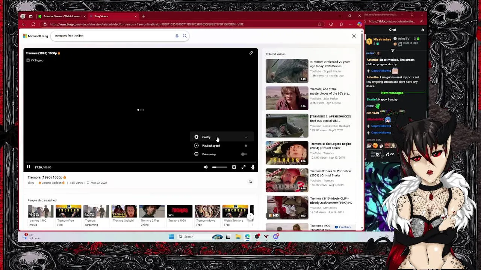Open Playback speed option
The height and width of the screenshot is (270, 481).
[x=221, y=145]
